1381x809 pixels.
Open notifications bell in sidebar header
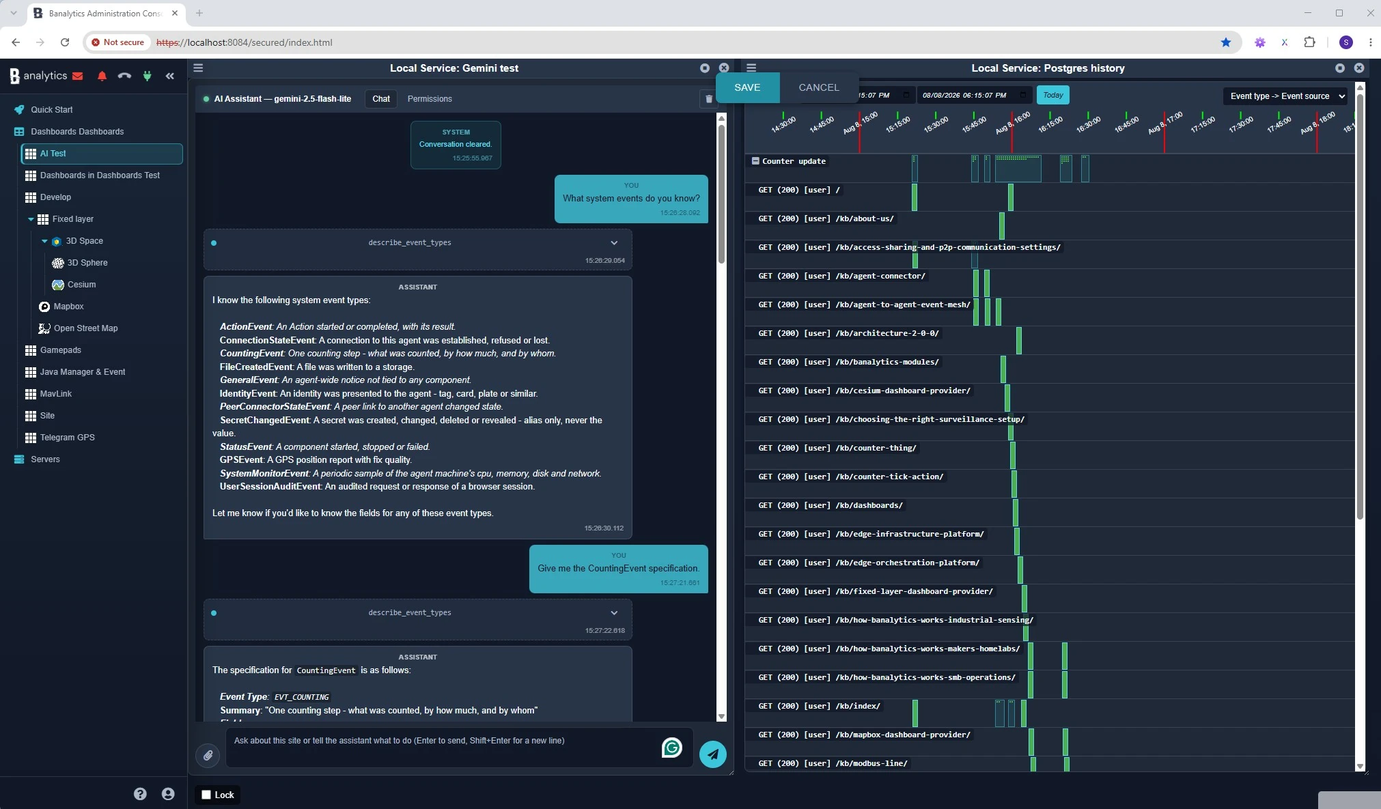coord(102,76)
